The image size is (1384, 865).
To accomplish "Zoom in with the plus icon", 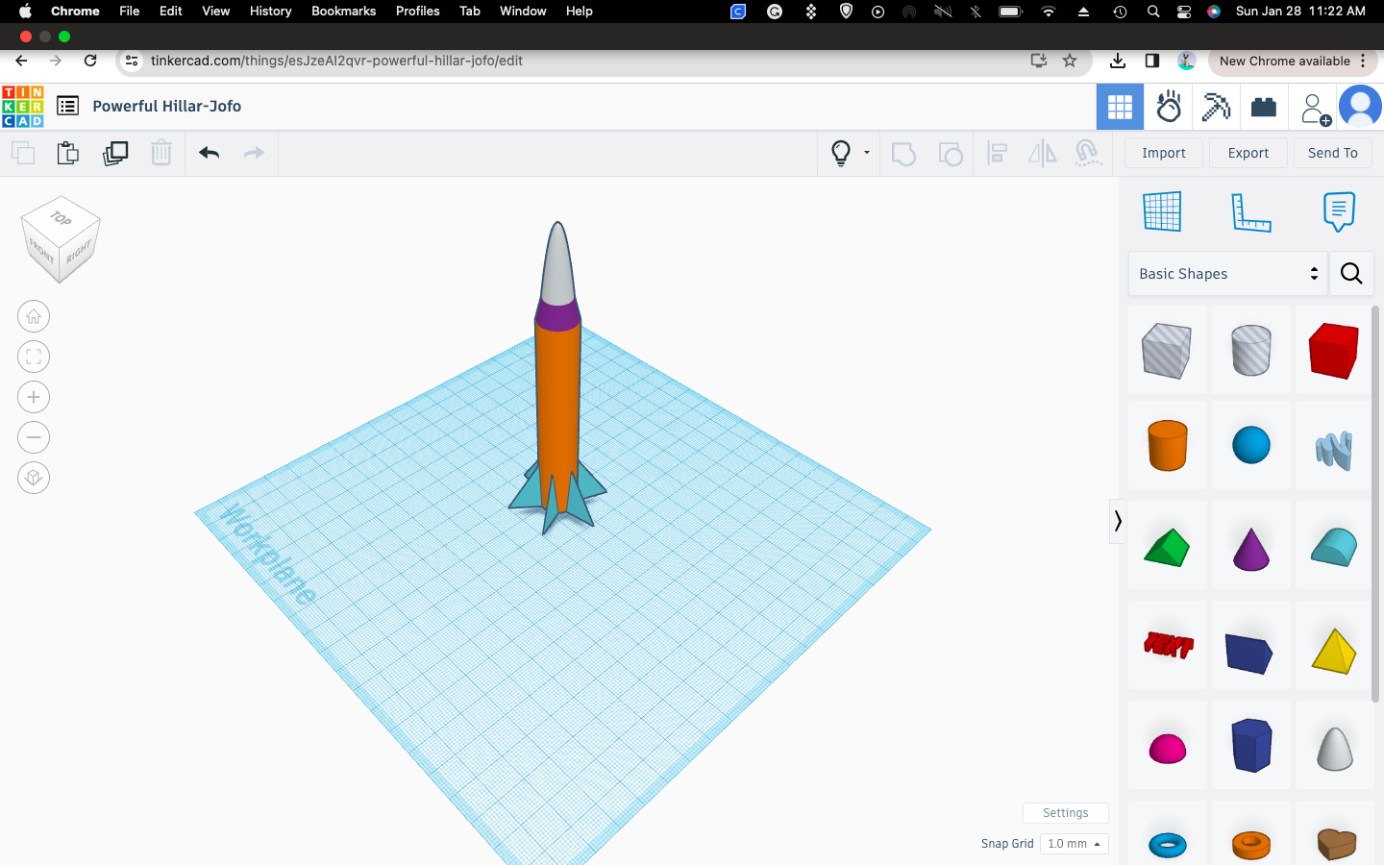I will (34, 397).
